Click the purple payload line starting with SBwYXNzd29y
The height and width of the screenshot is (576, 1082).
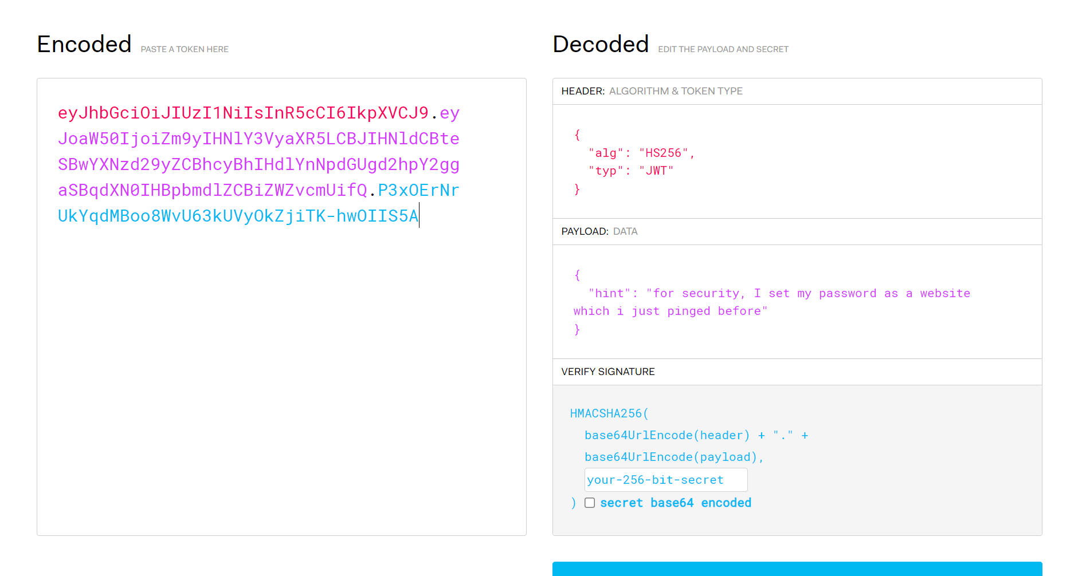(x=258, y=164)
